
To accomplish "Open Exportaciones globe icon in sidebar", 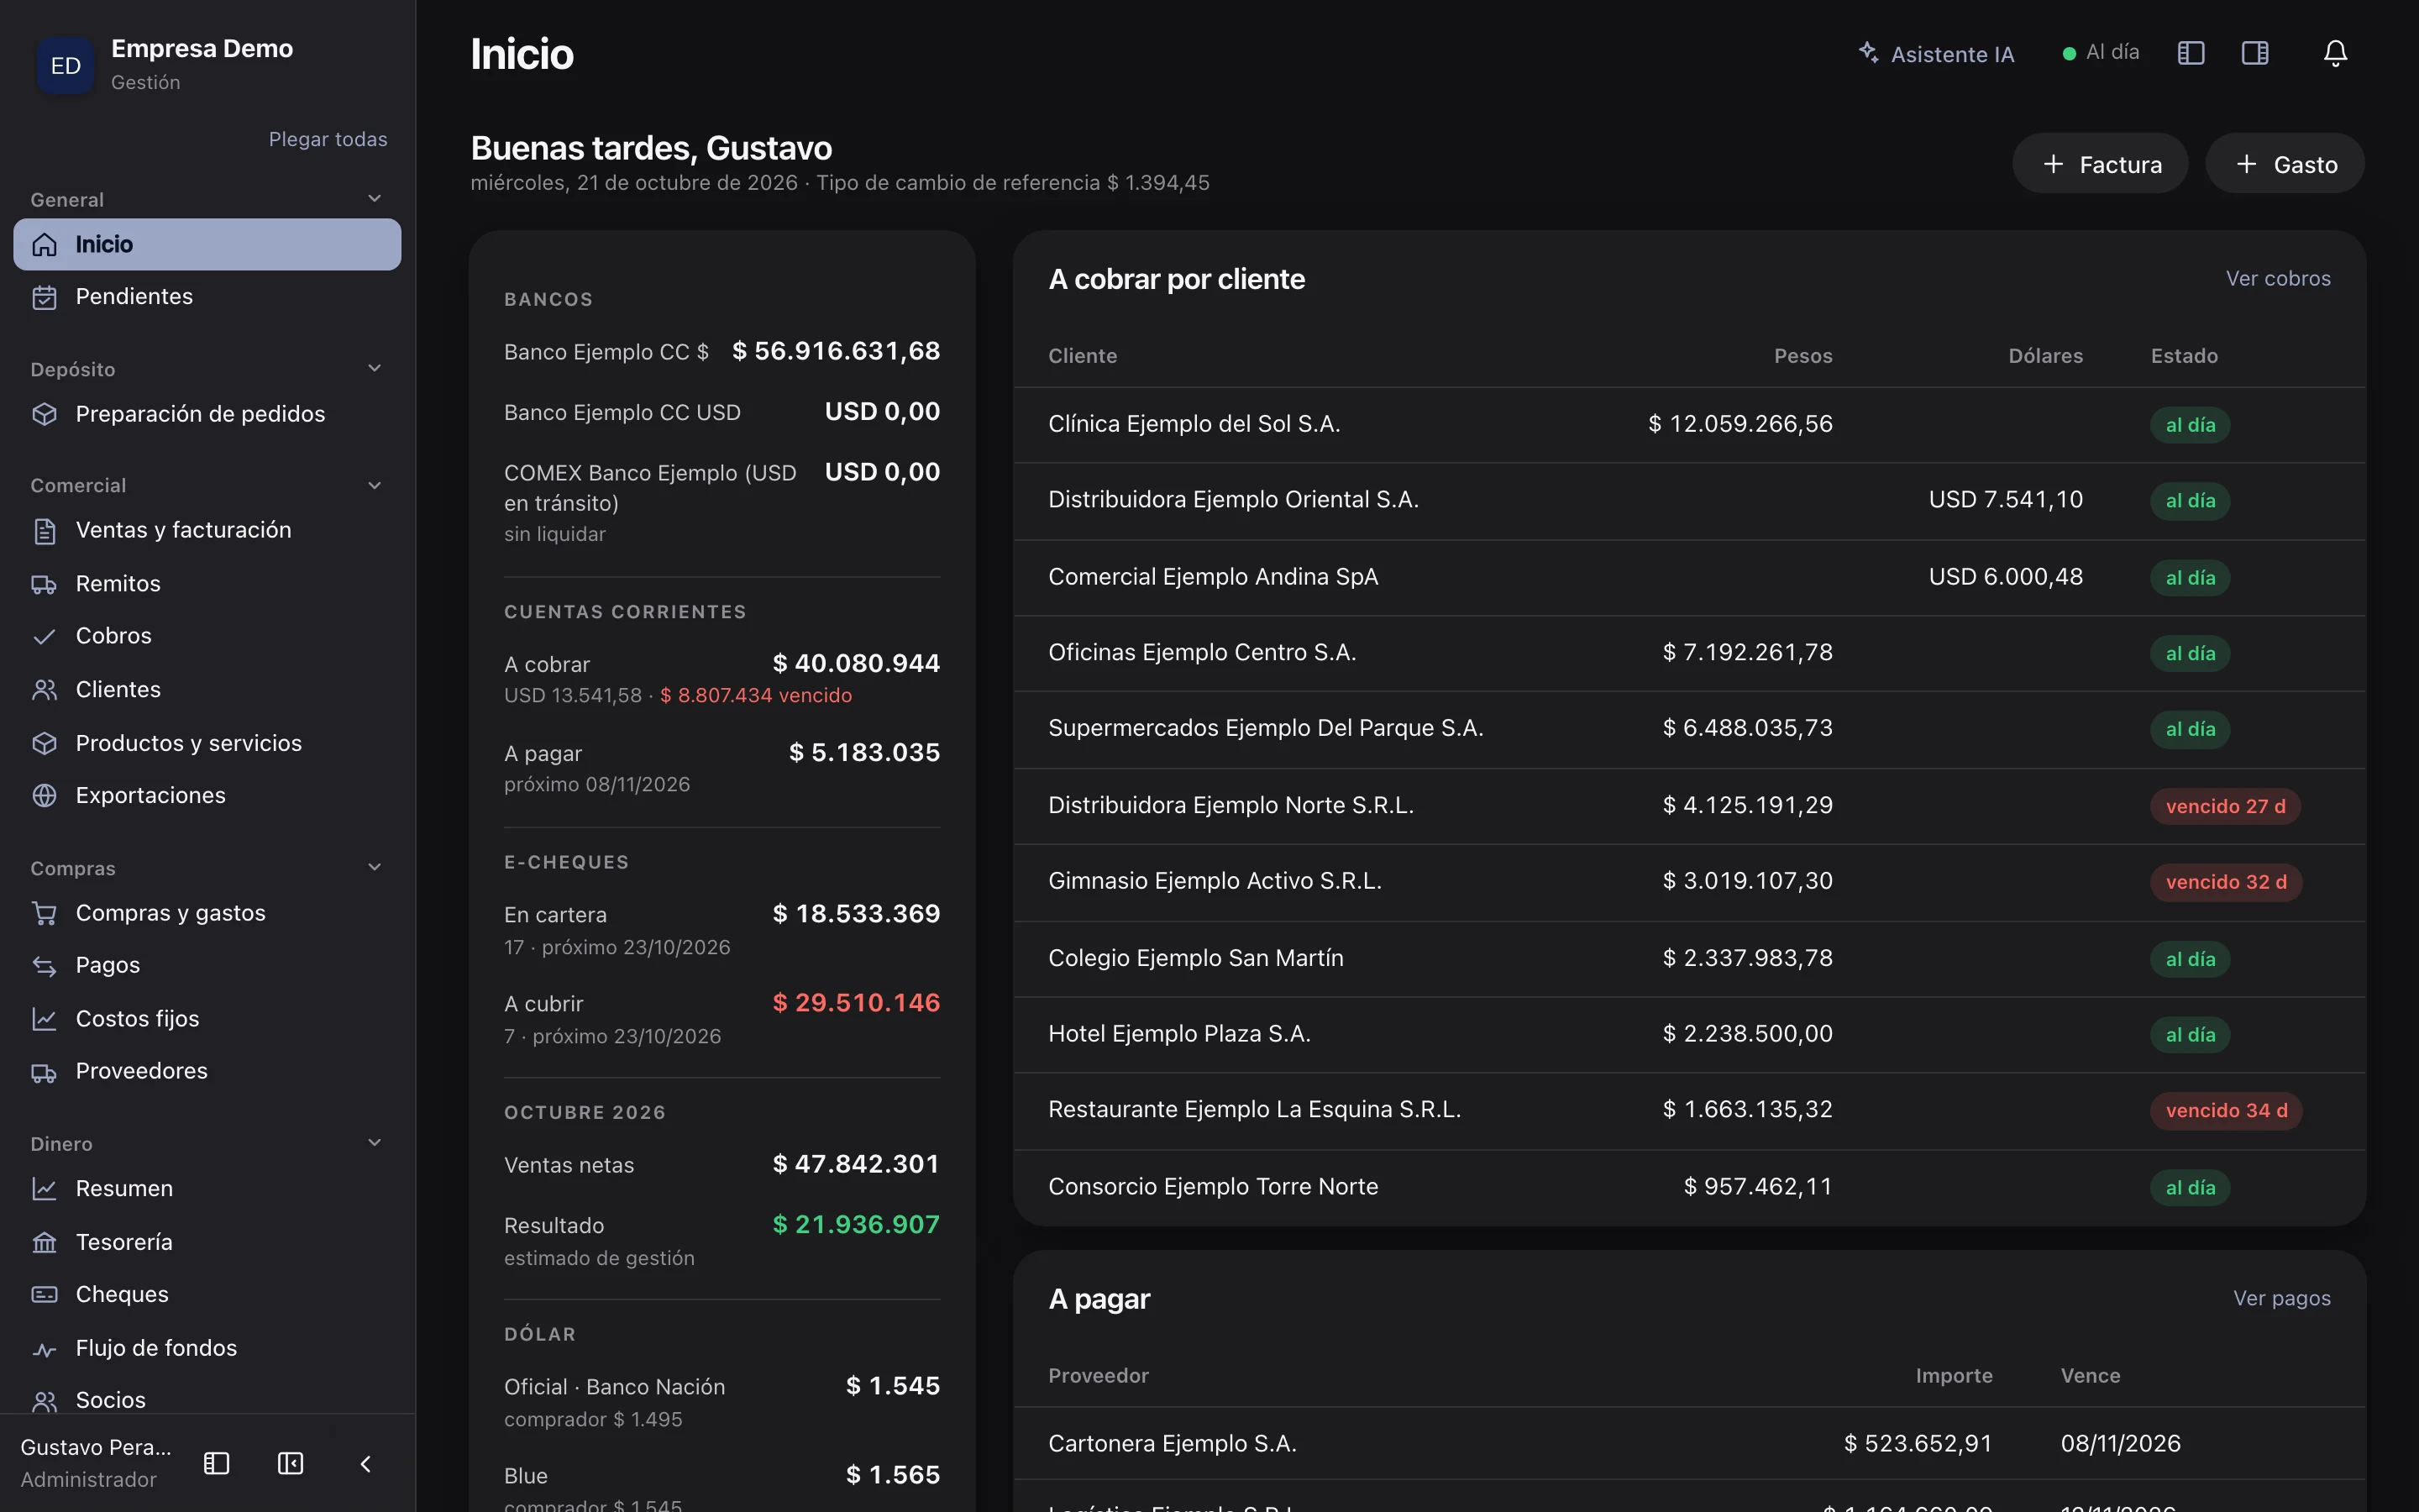I will click(44, 795).
